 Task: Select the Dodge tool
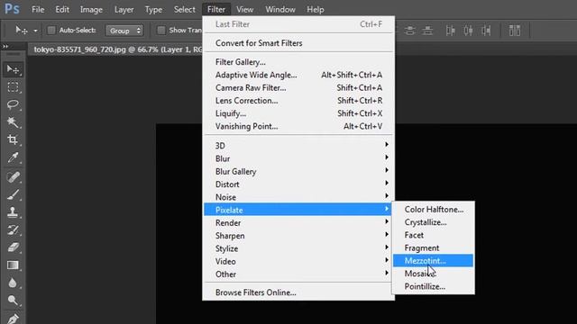[14, 300]
